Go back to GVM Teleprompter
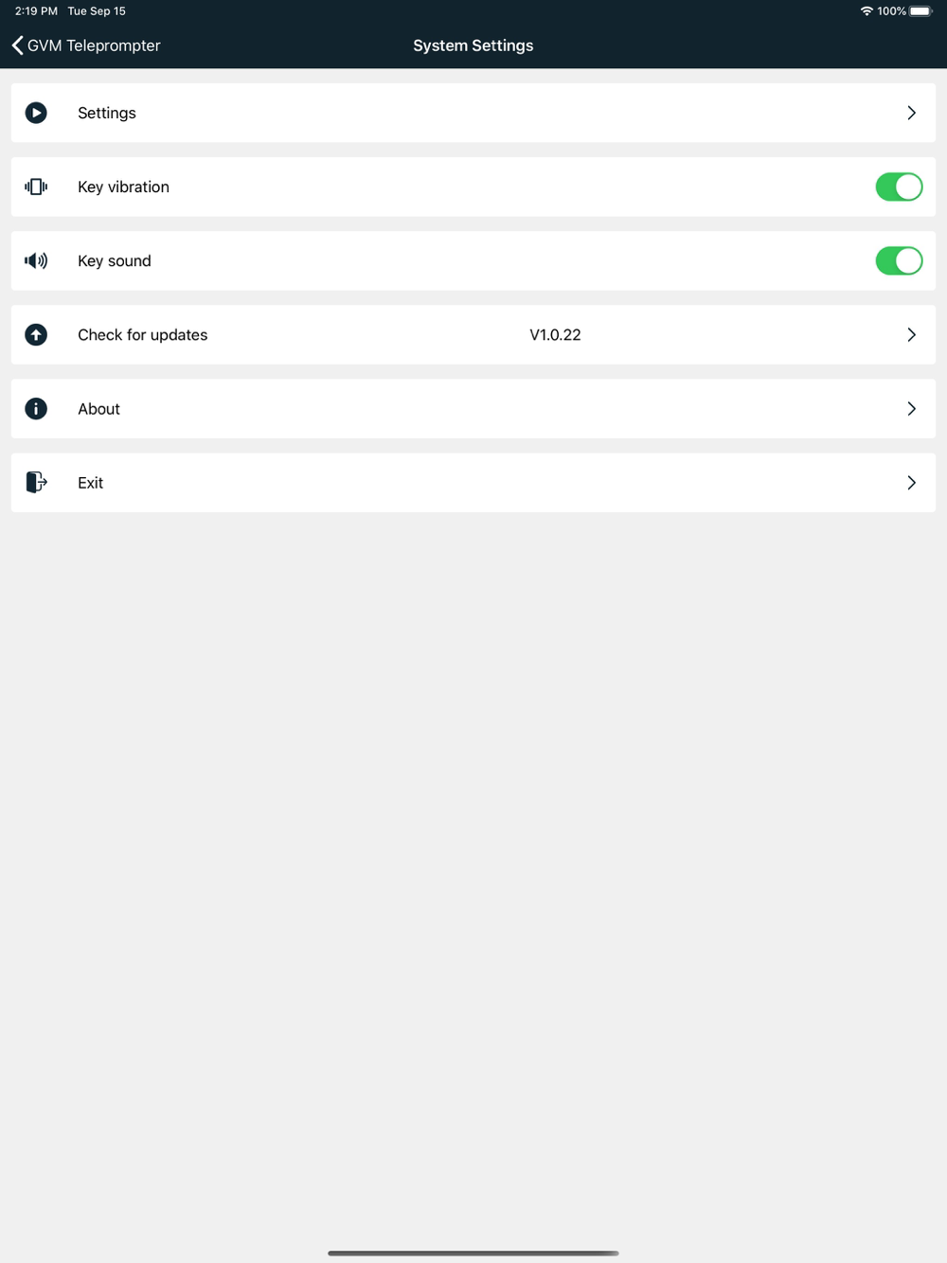Screen dimensions: 947x1263 [x=94, y=45]
